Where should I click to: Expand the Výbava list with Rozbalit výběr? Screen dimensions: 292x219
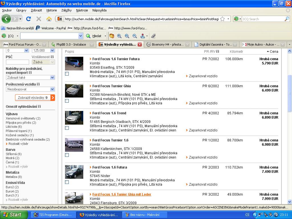pyautogui.click(x=18, y=144)
